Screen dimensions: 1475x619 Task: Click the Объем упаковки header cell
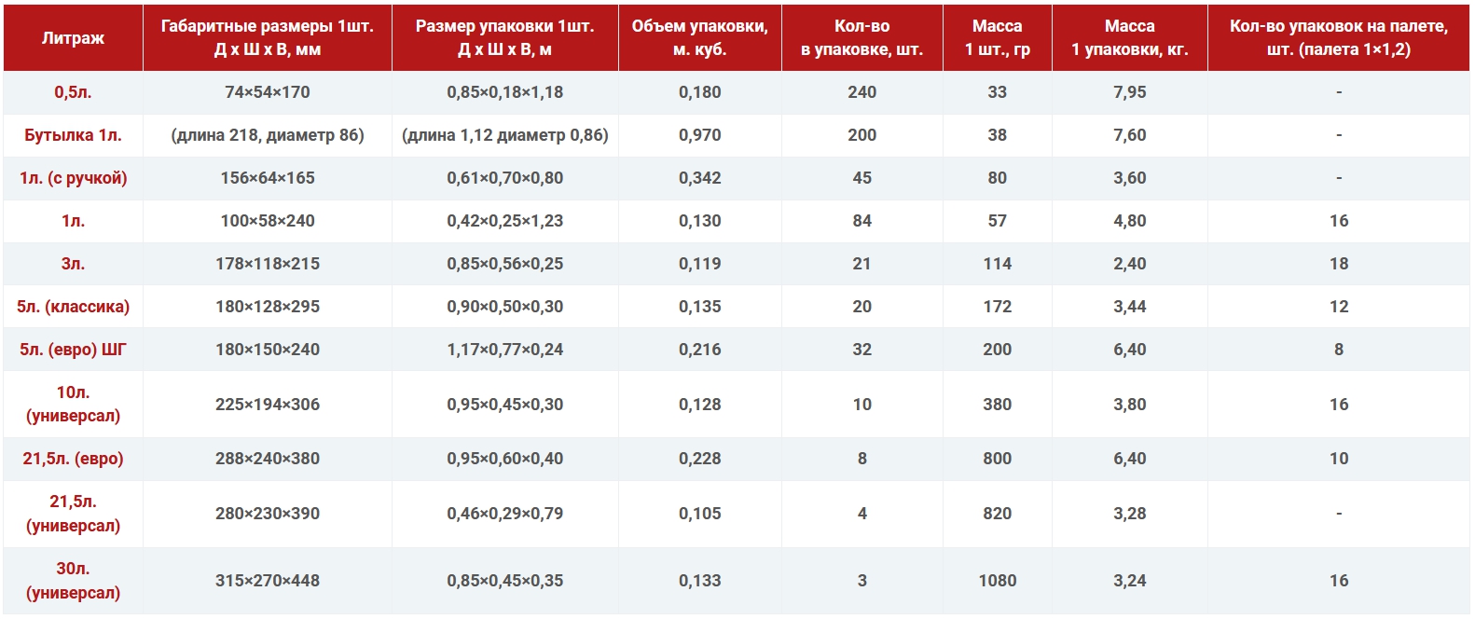point(699,38)
